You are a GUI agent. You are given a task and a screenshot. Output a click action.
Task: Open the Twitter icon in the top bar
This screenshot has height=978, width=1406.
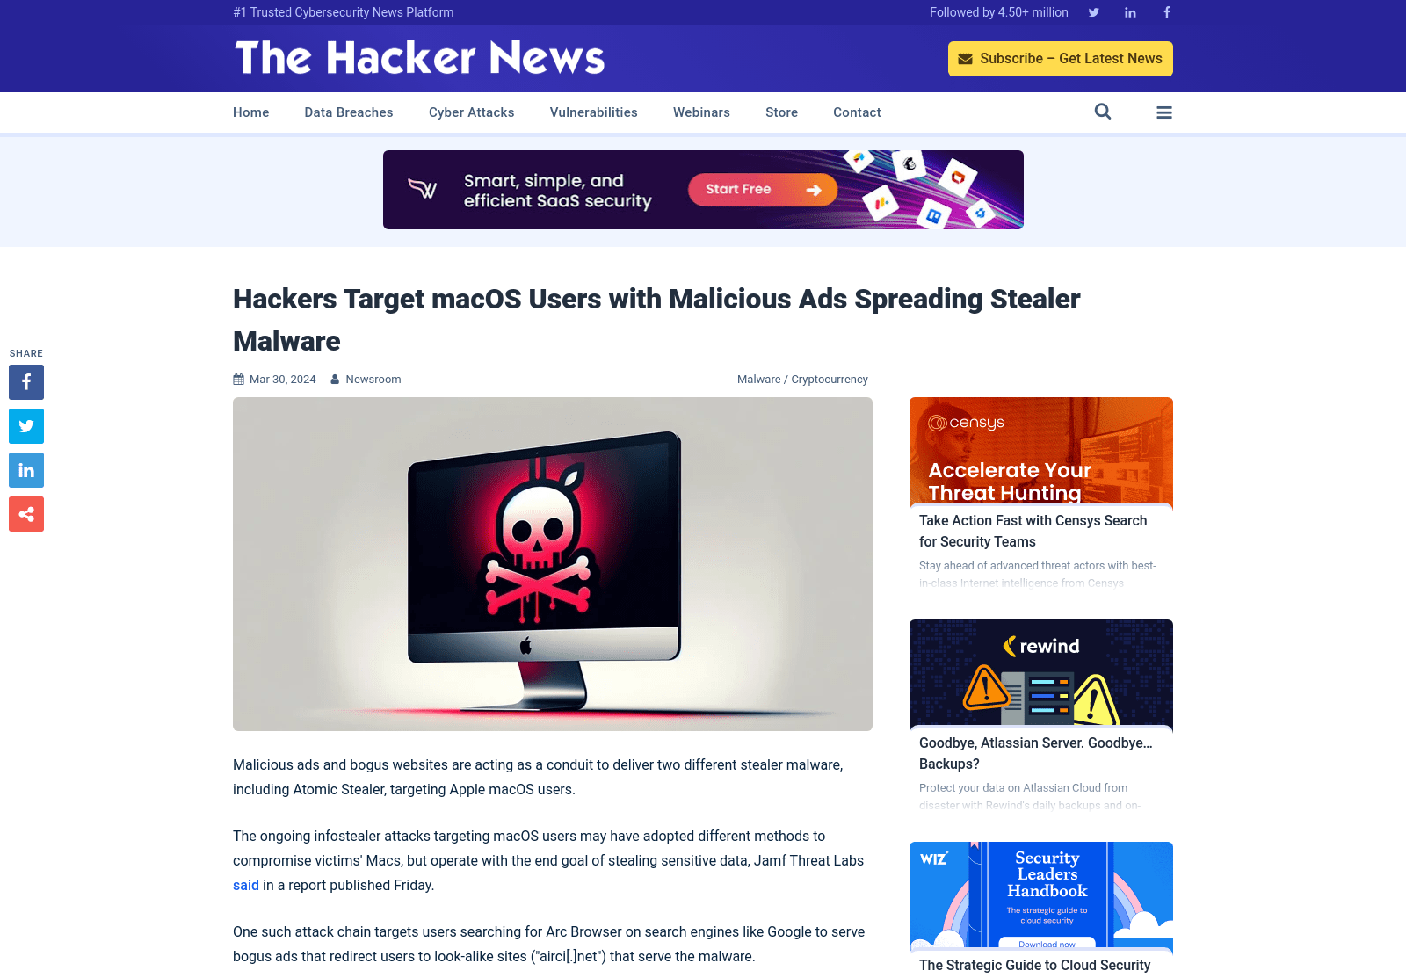(1094, 12)
